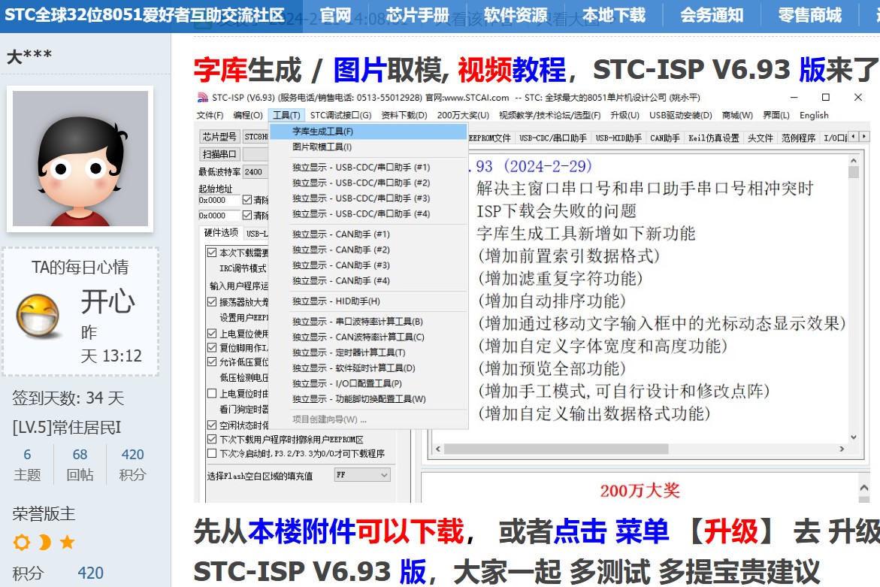
Task: Click the first 0x0000 起始地址 field
Action: tap(219, 200)
